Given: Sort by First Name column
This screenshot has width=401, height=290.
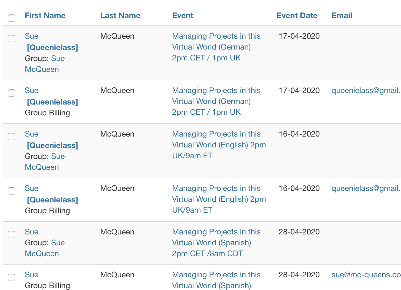Looking at the screenshot, I should (45, 16).
